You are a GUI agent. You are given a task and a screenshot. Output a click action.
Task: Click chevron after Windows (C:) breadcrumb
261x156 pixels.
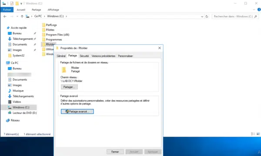coord(67,16)
